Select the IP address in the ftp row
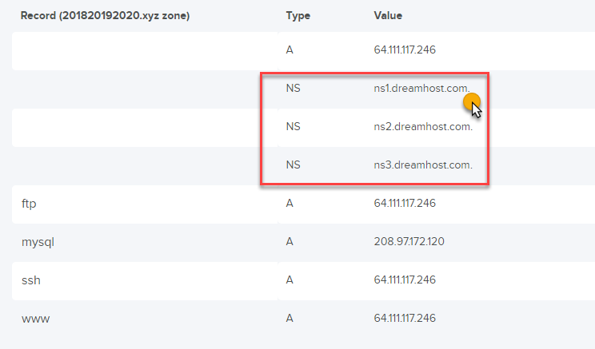Screen dimensions: 595x349 (405, 204)
